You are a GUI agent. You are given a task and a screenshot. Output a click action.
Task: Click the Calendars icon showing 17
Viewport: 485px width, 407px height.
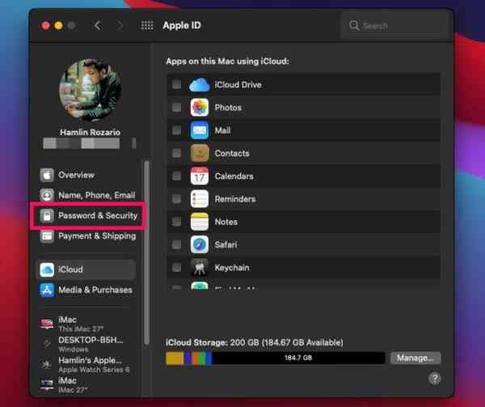click(x=200, y=176)
